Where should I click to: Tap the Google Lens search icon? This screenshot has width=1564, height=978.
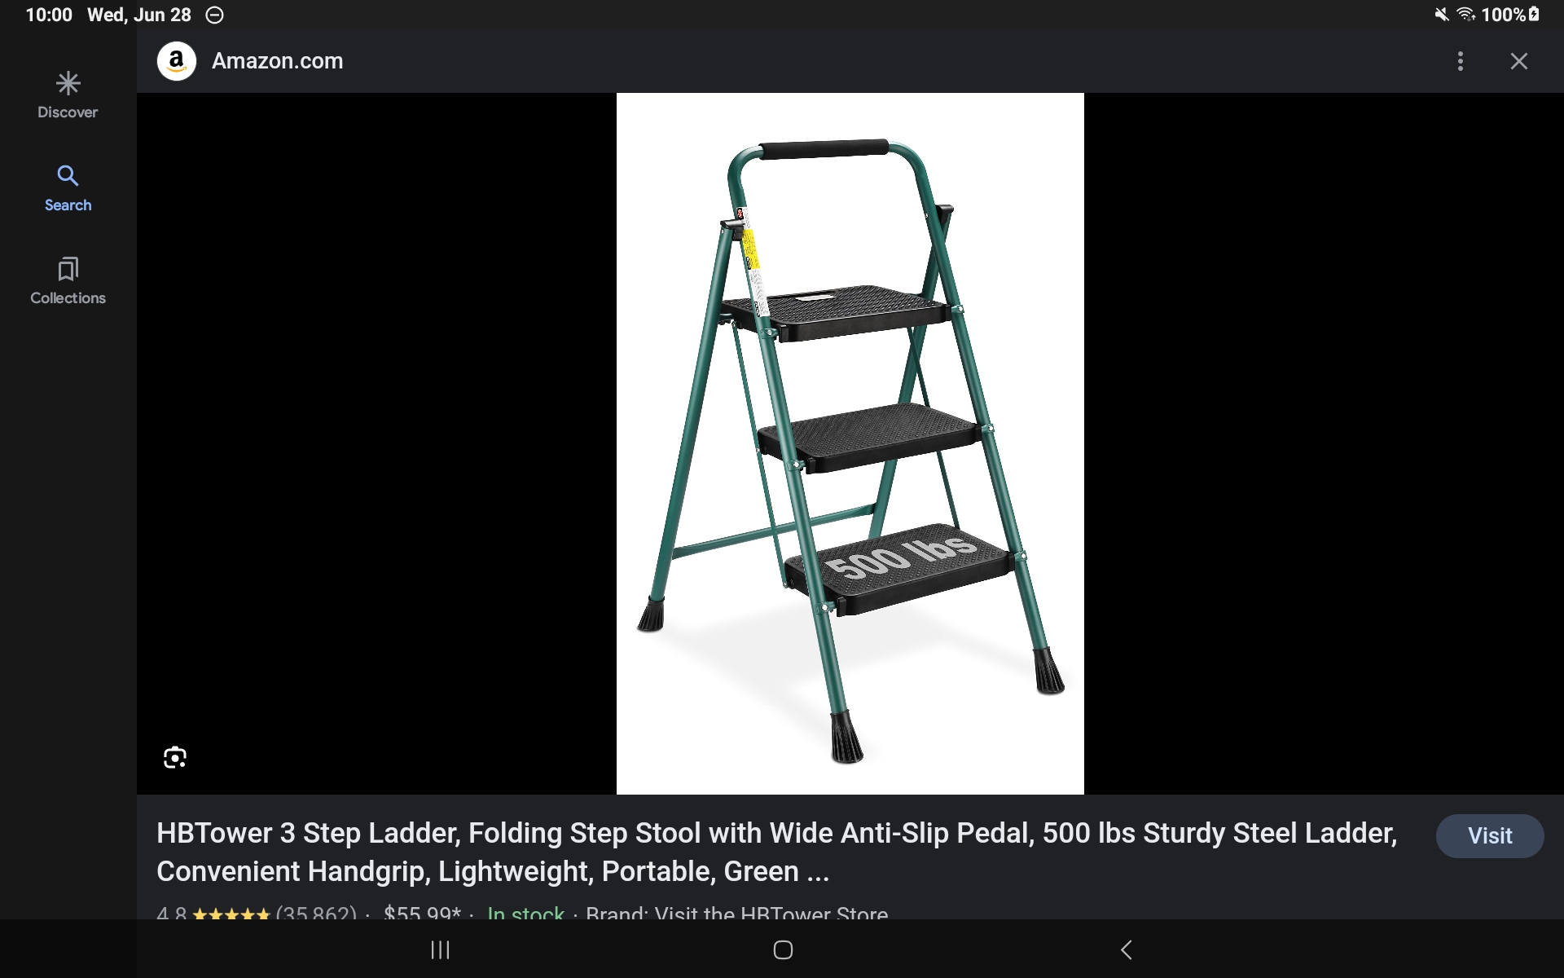click(175, 758)
